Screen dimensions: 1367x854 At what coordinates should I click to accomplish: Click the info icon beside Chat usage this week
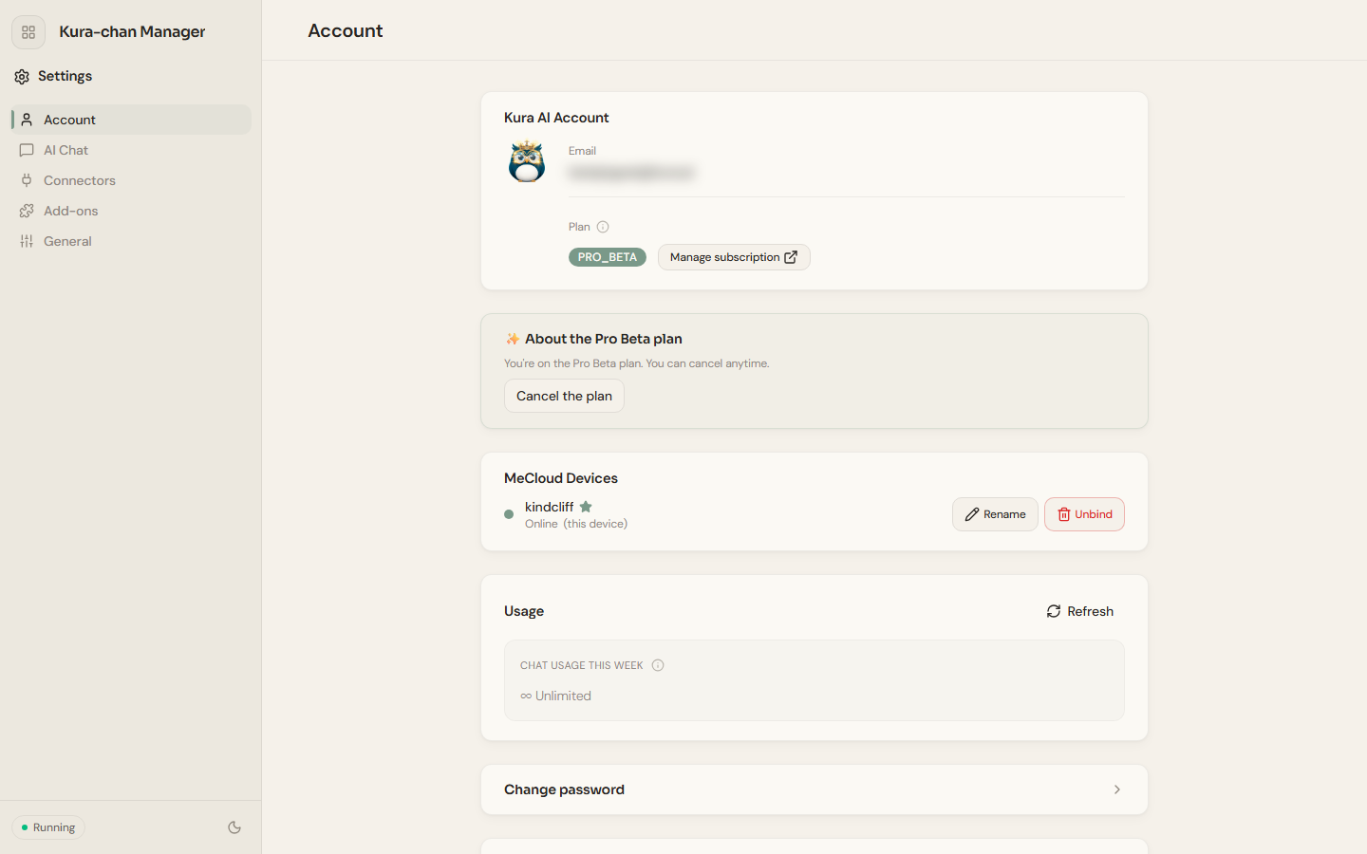tap(658, 665)
